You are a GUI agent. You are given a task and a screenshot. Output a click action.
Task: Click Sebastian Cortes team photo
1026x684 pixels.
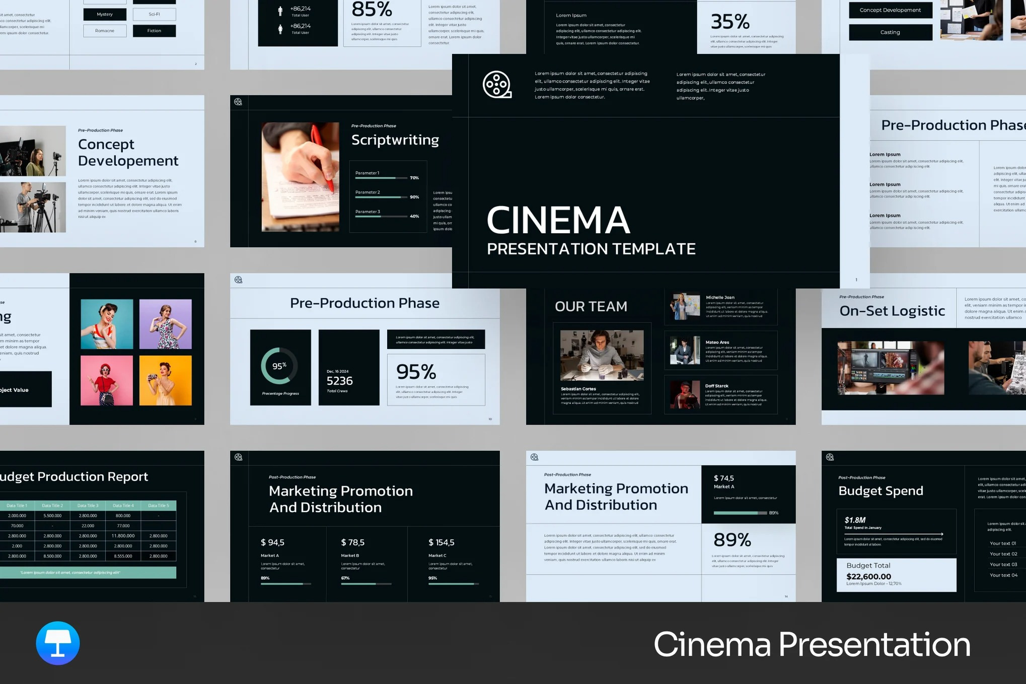pyautogui.click(x=602, y=355)
